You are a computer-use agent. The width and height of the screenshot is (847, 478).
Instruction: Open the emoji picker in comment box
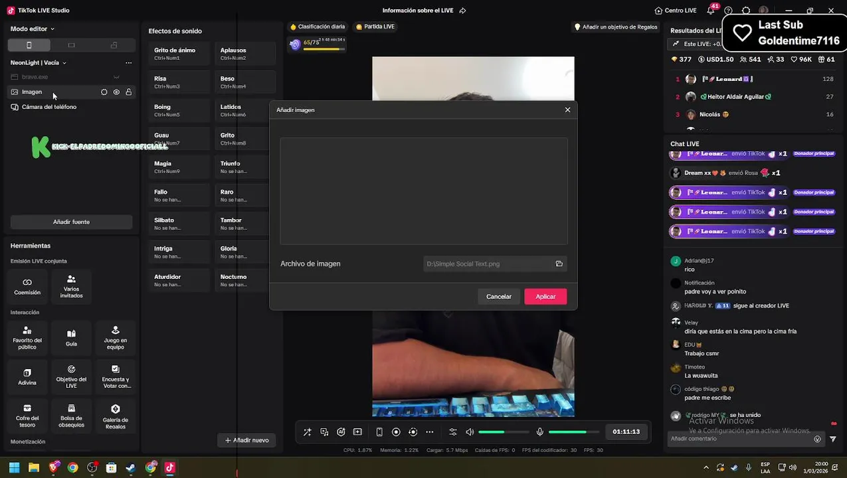point(818,439)
